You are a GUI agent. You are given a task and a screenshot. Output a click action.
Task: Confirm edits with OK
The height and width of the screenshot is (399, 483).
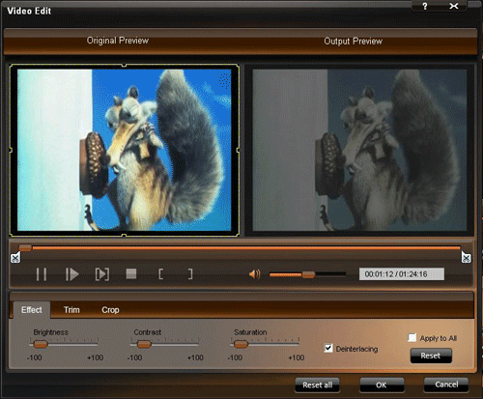[382, 385]
